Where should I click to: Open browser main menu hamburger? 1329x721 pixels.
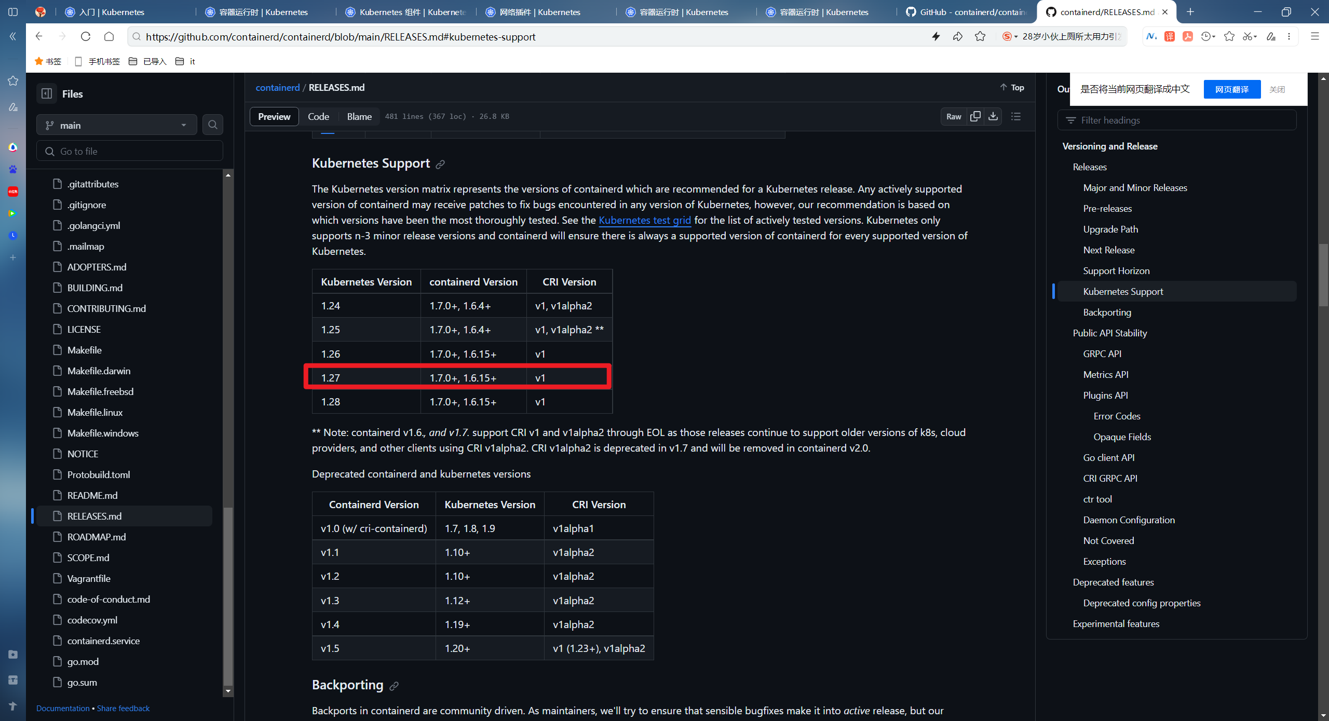tap(1315, 36)
